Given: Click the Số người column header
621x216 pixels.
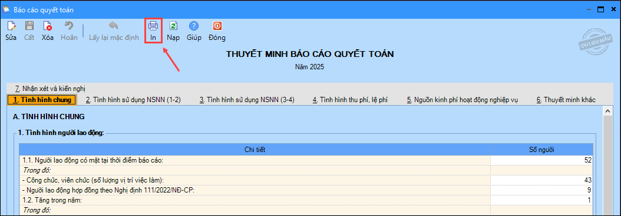Looking at the screenshot, I should pos(542,150).
